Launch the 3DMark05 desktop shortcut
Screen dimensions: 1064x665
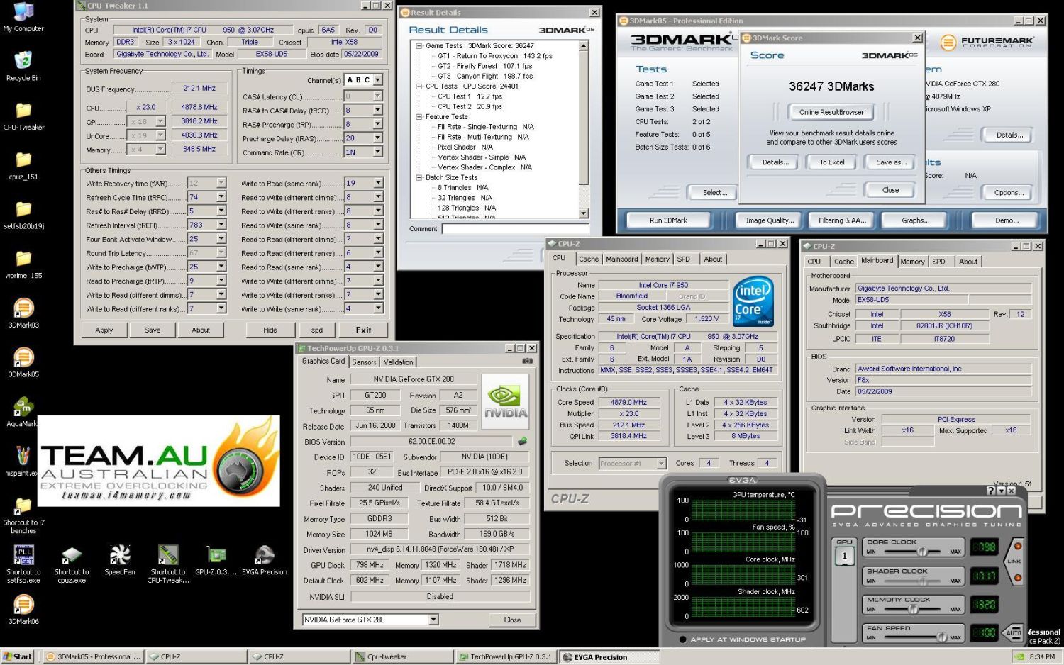(23, 363)
